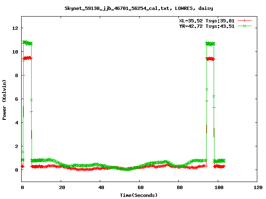This screenshot has height=199, width=266.
Task: Click the y-axis tick label 10
Action: (15, 52)
